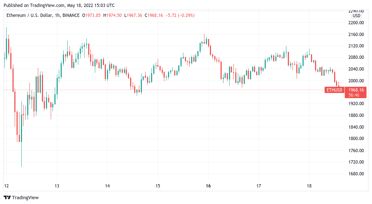The width and height of the screenshot is (372, 204).
Task: Select the date marker 16 on time axis
Action: (208, 186)
